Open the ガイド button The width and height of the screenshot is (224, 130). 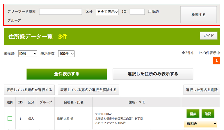pos(208,36)
